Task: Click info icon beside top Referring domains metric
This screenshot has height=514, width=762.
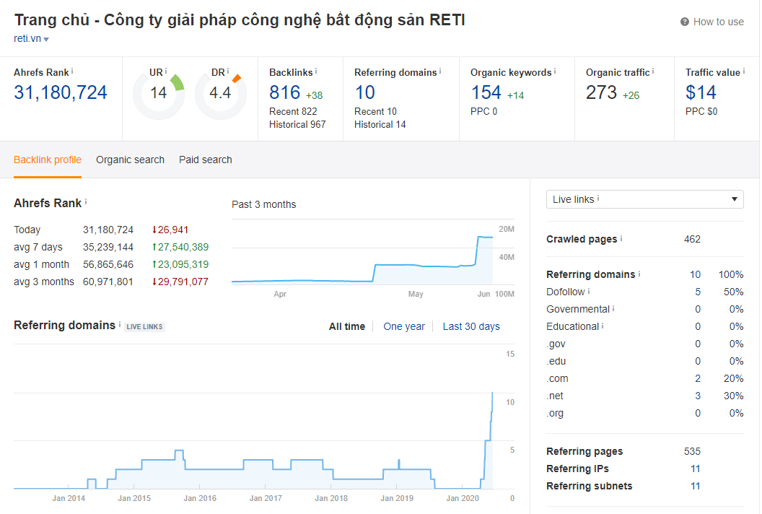Action: coord(440,71)
